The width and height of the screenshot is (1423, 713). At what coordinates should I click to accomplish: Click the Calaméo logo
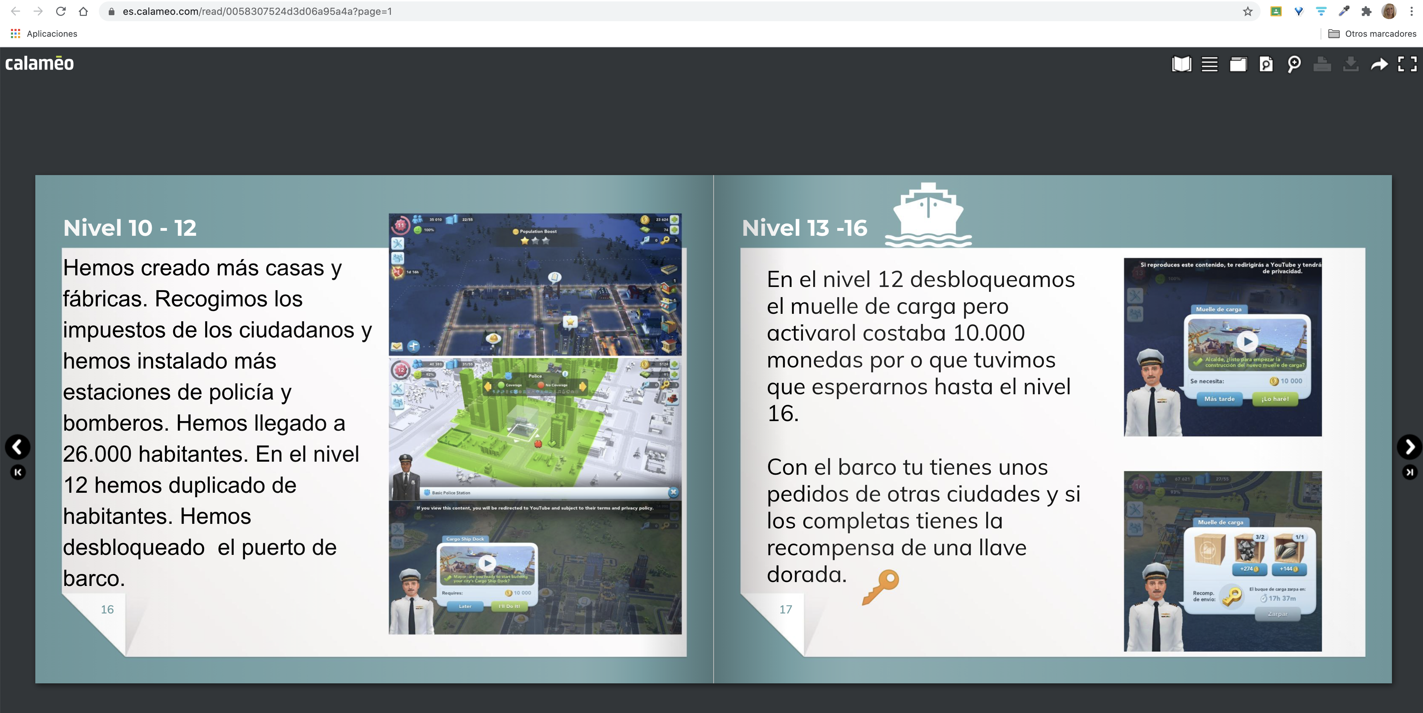click(x=39, y=64)
